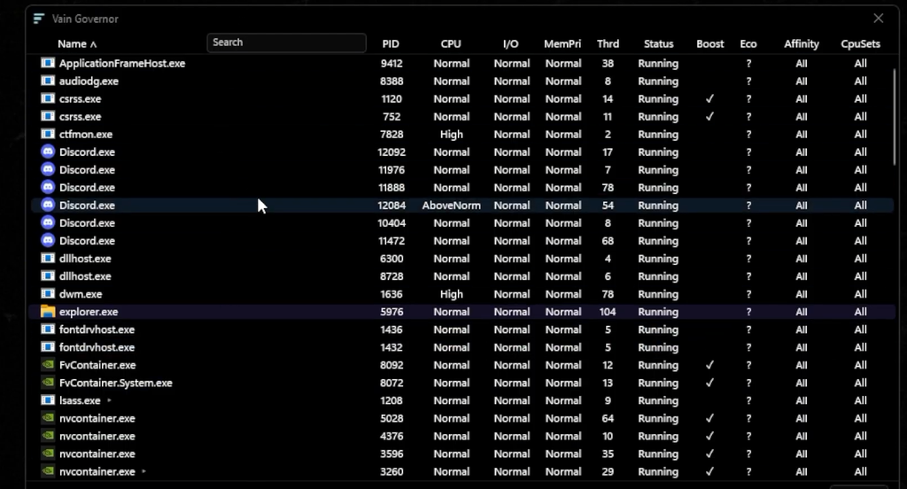Open CPU priority High for ctfmon.exe
Image resolution: width=907 pixels, height=489 pixels.
[x=451, y=135]
